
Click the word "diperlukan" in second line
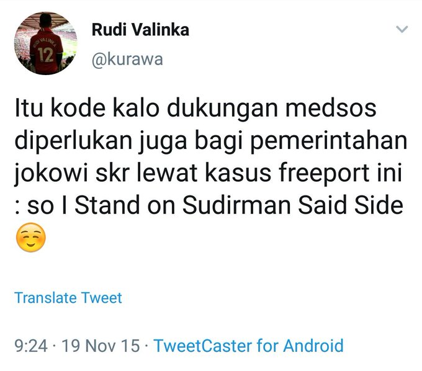click(x=73, y=141)
